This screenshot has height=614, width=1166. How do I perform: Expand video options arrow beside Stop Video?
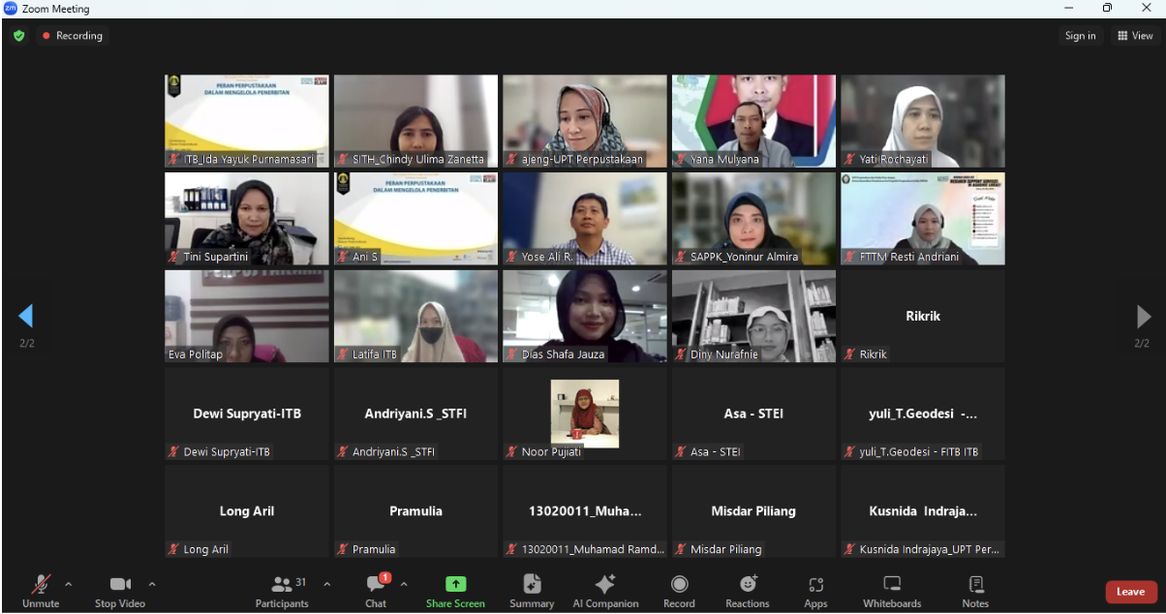point(152,584)
